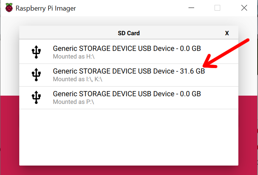Pick the last 0.0 GB USB device entry

tap(129, 98)
